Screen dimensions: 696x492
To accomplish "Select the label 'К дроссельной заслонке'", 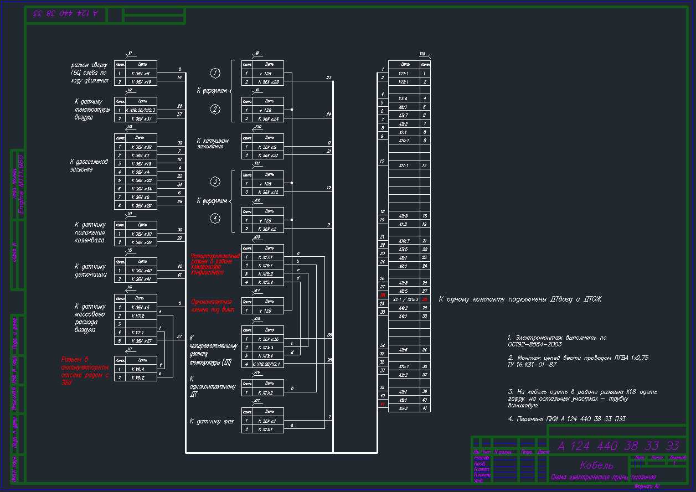I will coord(89,165).
